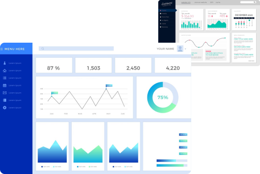Click the MAR label on line chart axis

[x=80, y=114]
